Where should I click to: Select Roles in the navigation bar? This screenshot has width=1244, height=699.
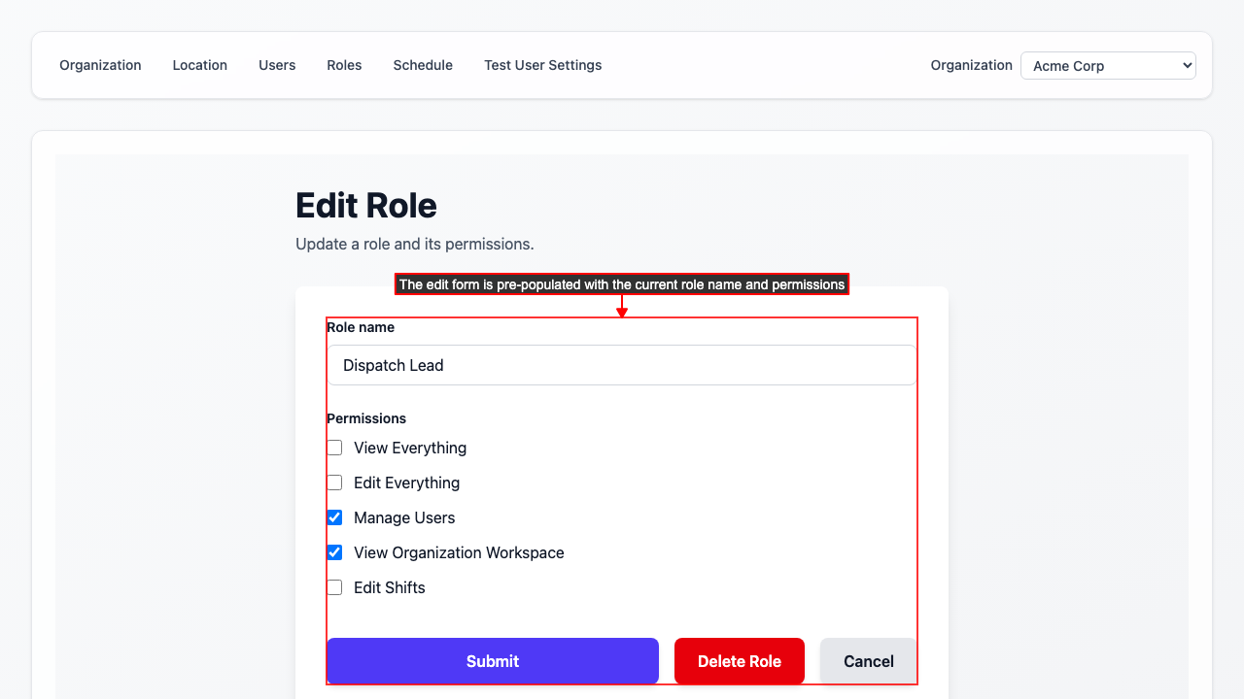(x=344, y=65)
